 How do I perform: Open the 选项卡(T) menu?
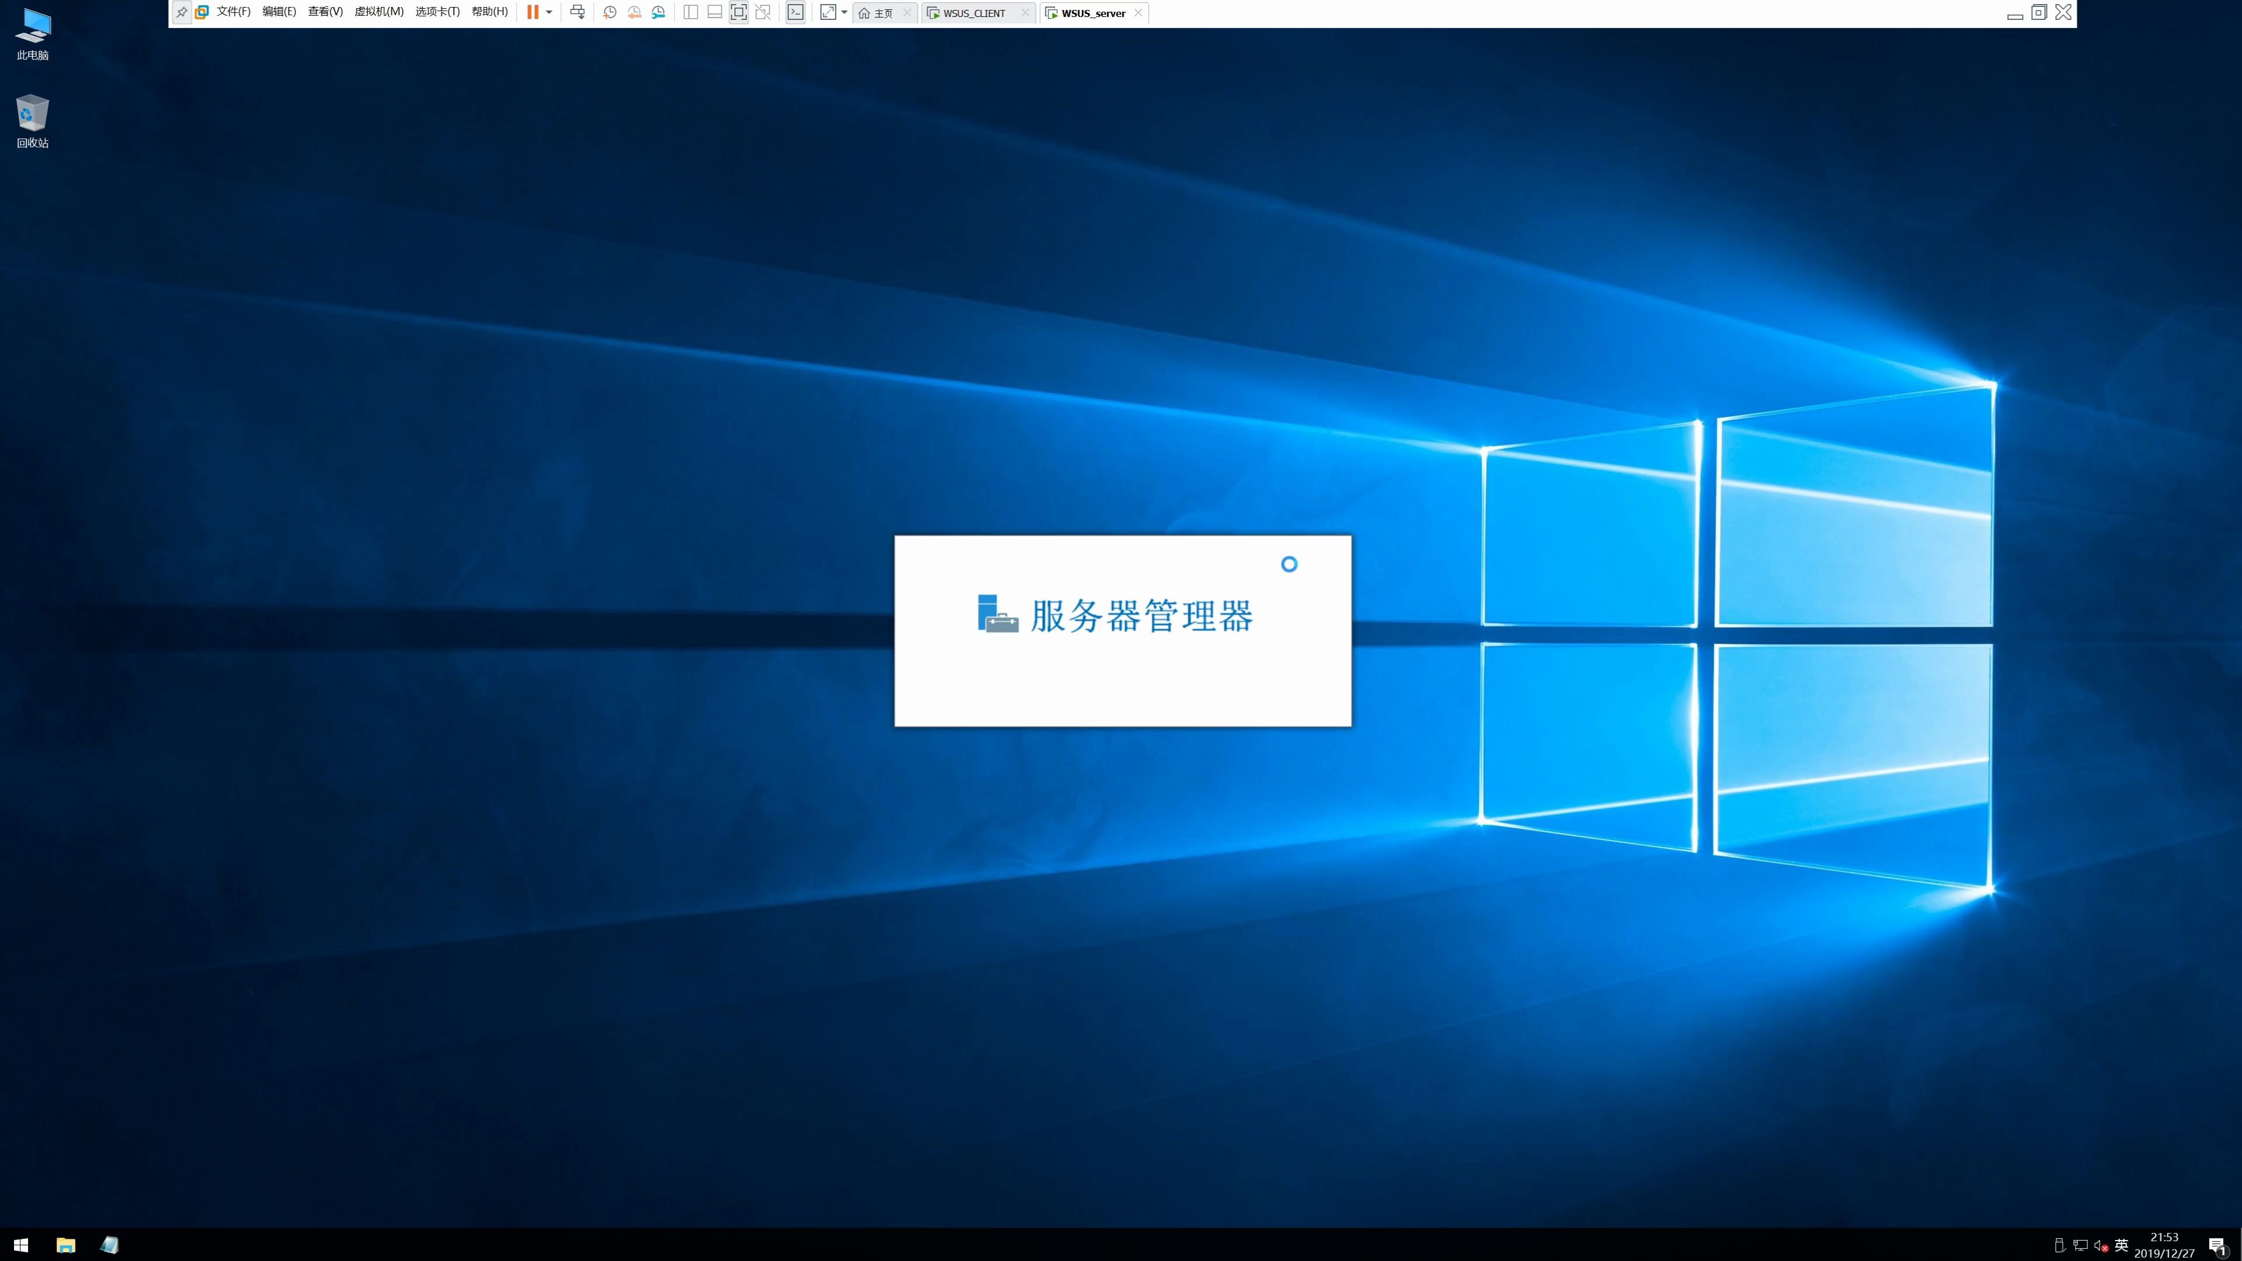(x=437, y=12)
